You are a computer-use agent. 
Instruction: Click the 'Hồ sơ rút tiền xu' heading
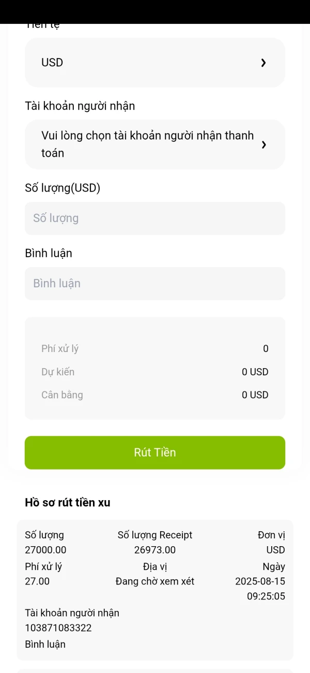coord(68,503)
